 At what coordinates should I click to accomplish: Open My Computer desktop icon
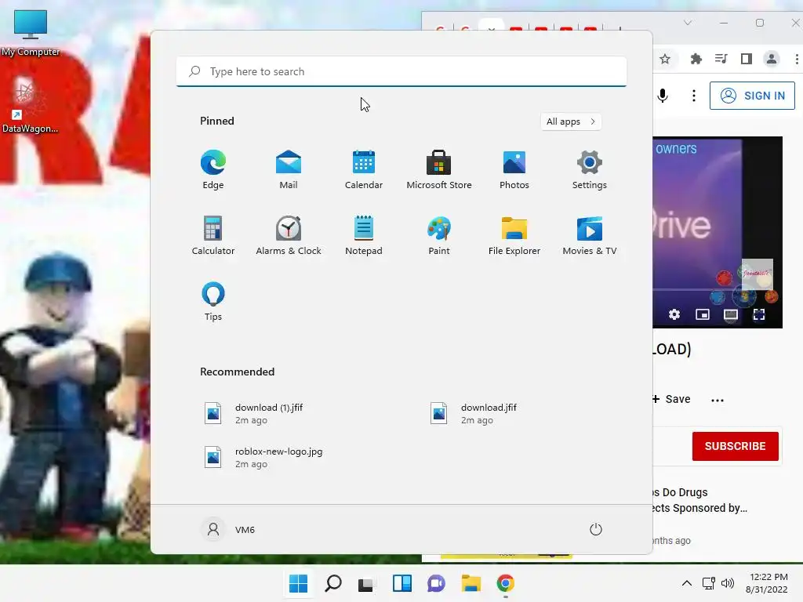[31, 33]
